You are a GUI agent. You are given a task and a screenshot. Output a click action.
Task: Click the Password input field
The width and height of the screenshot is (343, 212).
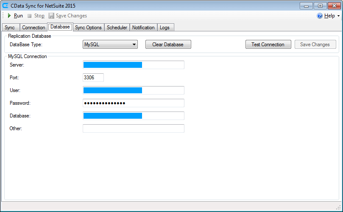pos(134,103)
